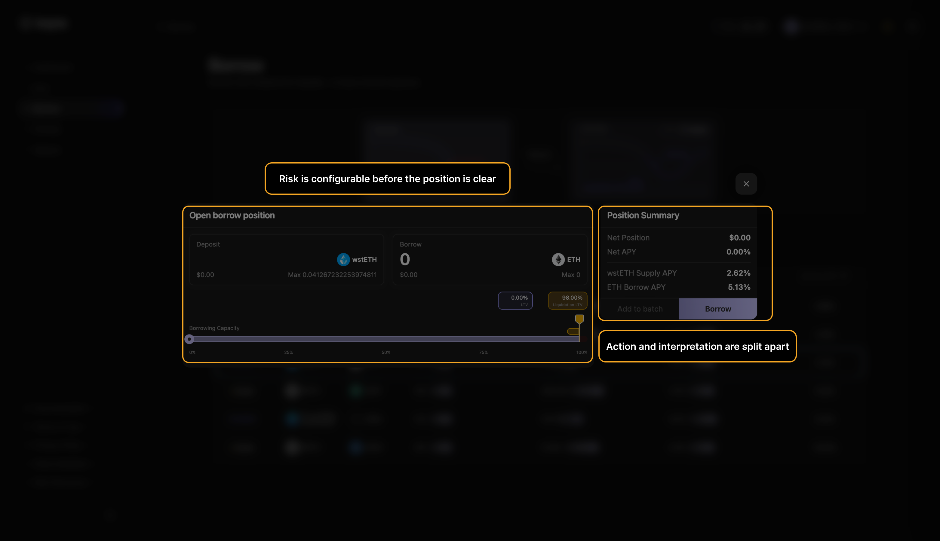Screen dimensions: 940x541
Task: Click the Position Summary heading
Action: pyautogui.click(x=643, y=215)
